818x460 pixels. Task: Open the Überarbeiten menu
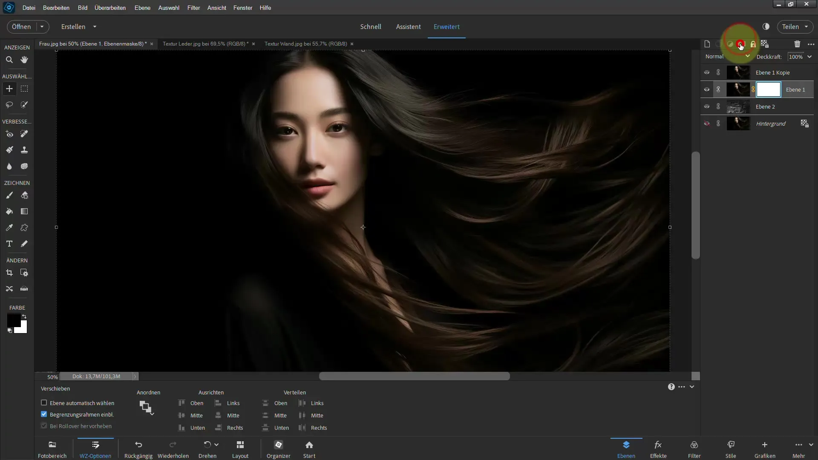(x=110, y=8)
